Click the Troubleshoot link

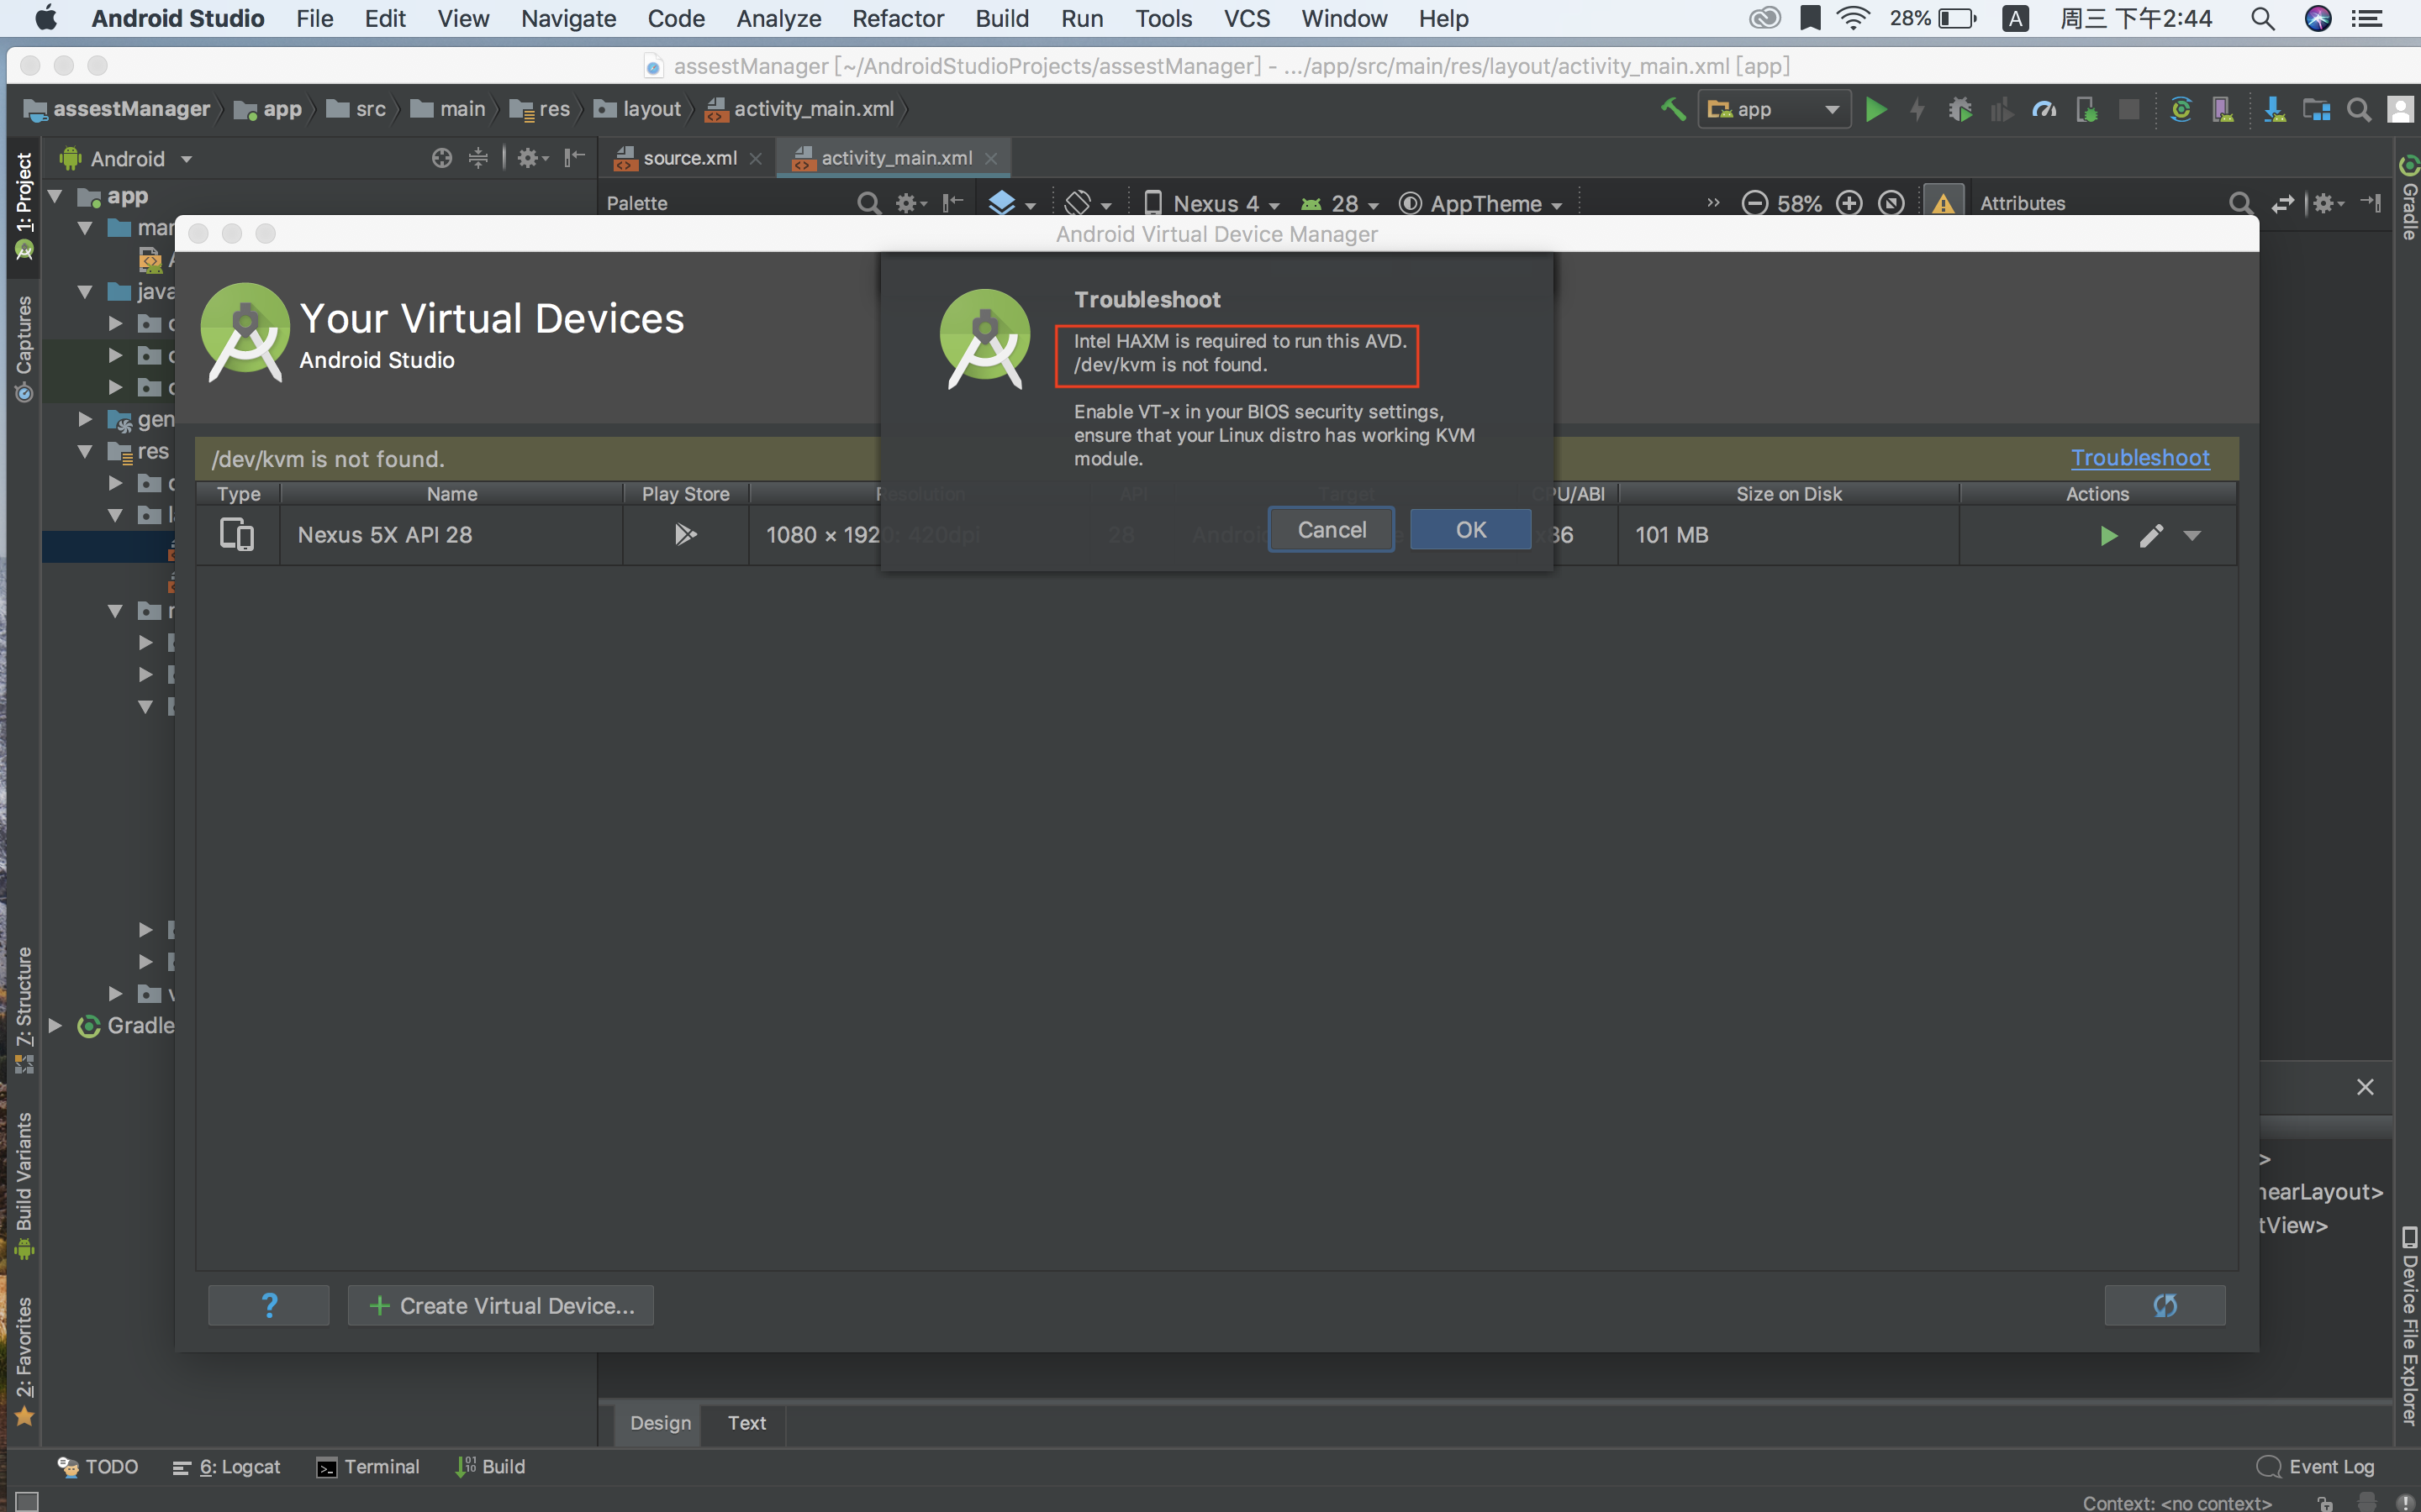pos(2140,458)
